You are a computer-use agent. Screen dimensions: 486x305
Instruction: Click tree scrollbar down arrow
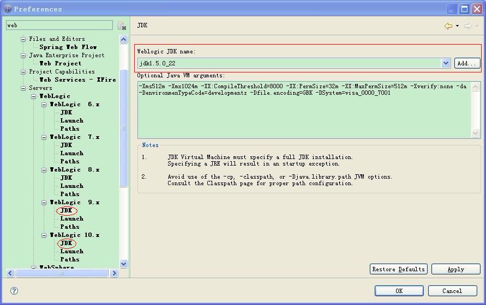click(123, 264)
